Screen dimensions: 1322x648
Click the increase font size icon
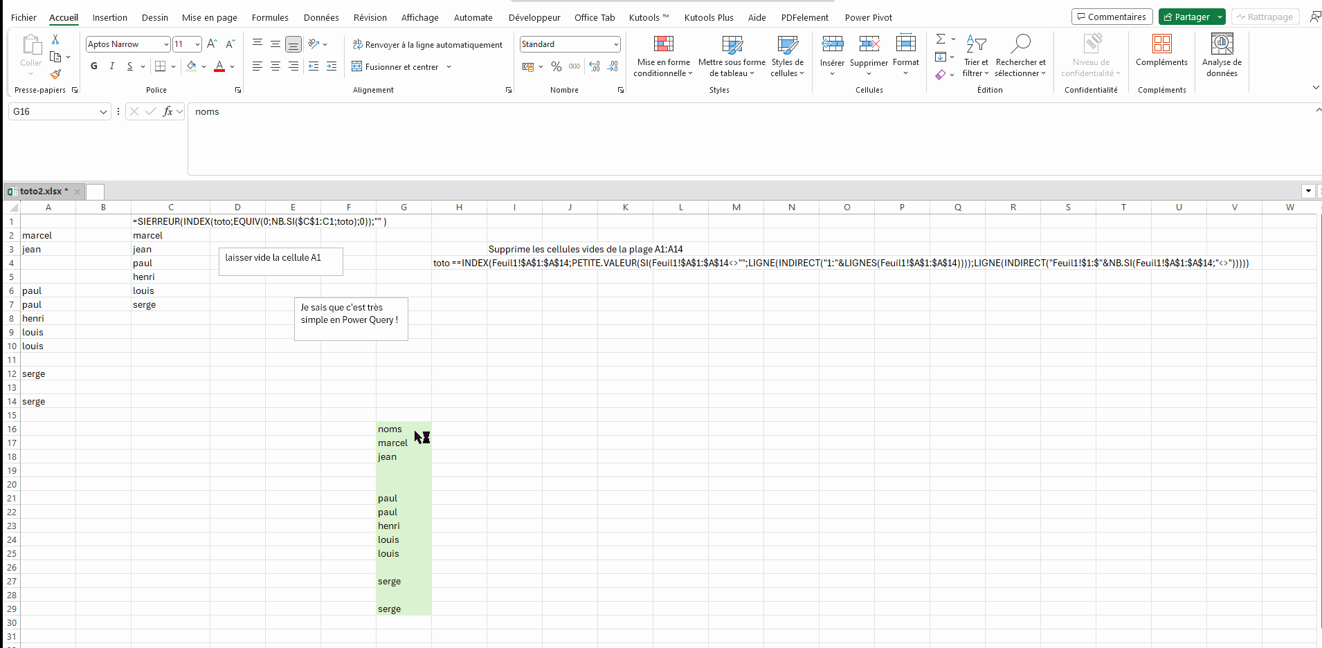point(212,44)
